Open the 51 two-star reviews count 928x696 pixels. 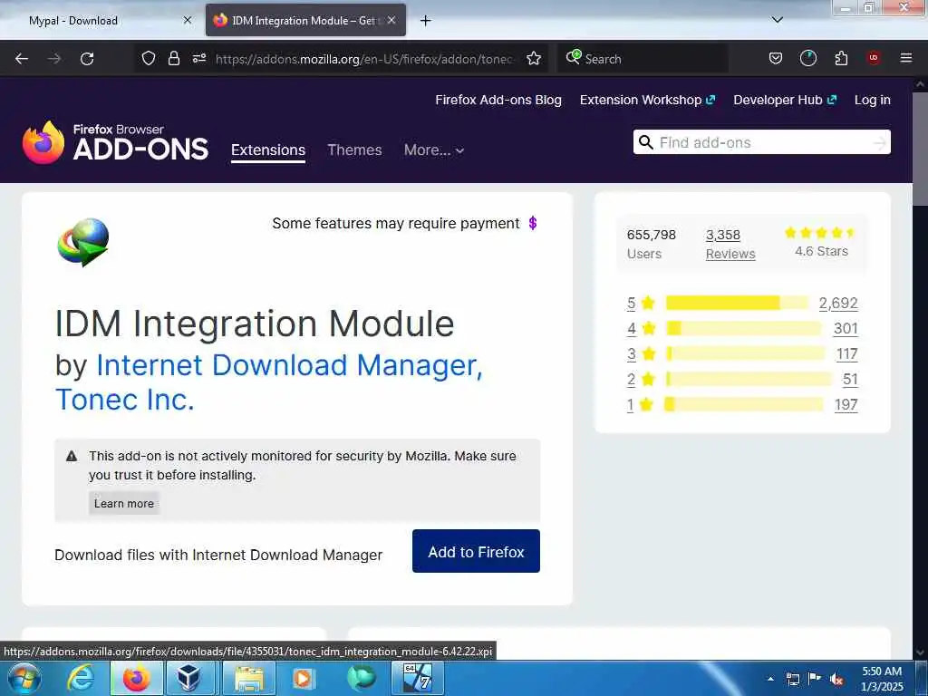click(x=850, y=380)
